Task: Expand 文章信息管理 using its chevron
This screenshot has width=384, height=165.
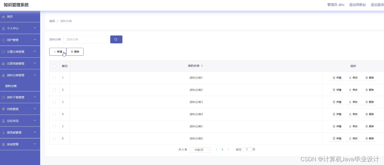Action: 35,64
